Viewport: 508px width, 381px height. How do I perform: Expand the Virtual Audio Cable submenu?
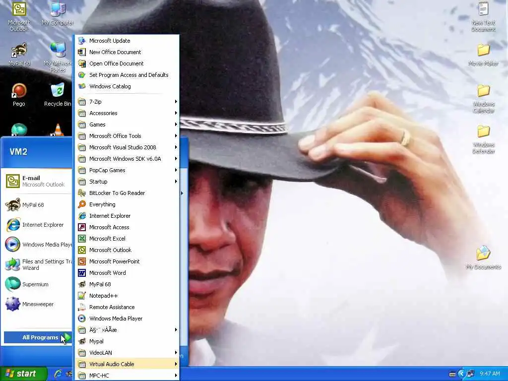[127, 364]
